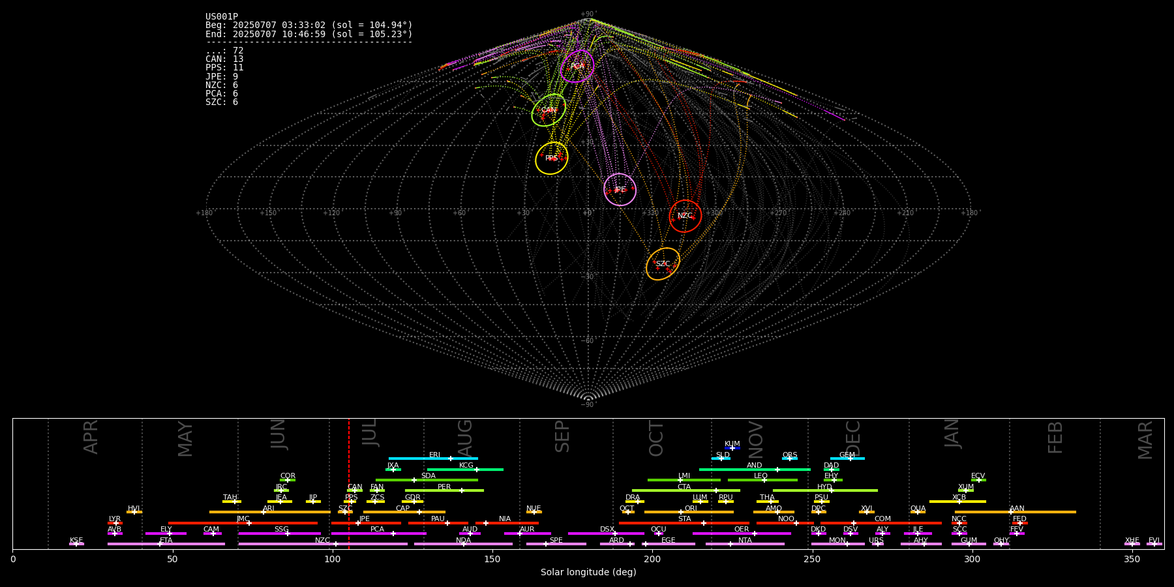1174x587 pixels.
Task: Click the ETA shower bar in timeline
Action: [x=166, y=544]
